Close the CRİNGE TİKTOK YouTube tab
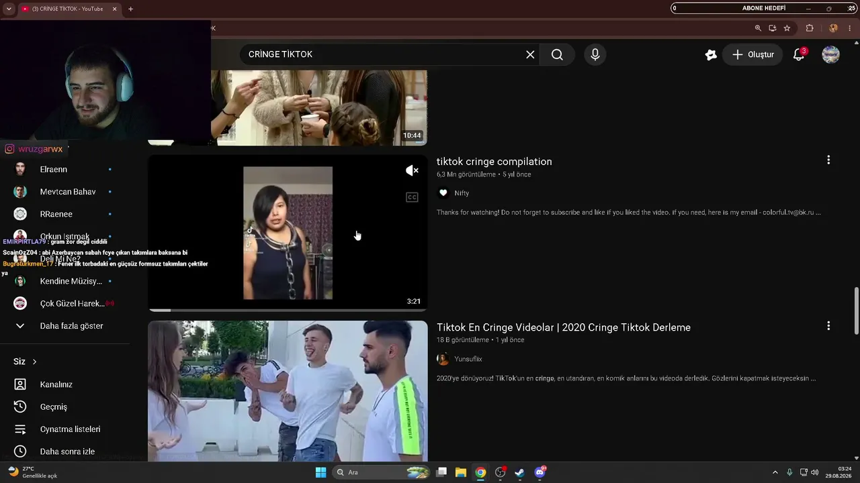 [x=114, y=9]
